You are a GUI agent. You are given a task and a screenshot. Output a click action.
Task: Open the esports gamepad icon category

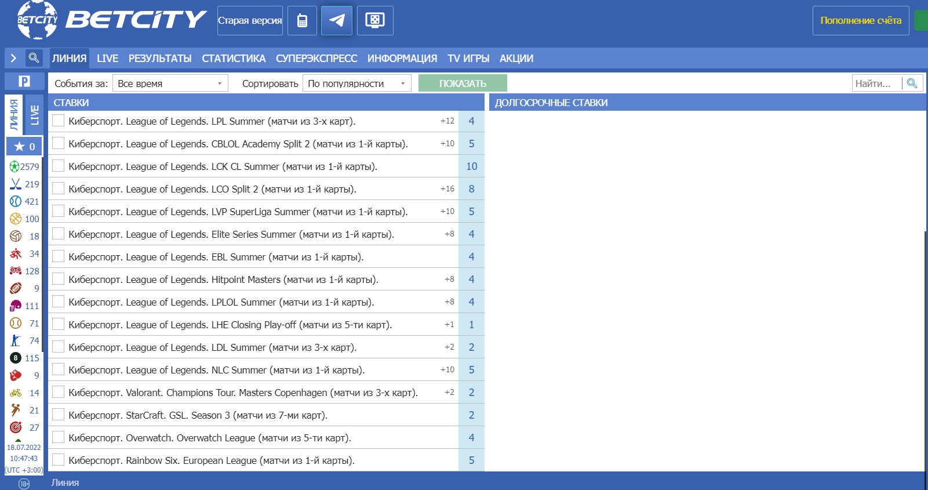pos(16,271)
